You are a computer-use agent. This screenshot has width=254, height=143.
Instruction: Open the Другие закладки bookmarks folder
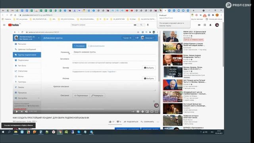(x=197, y=19)
